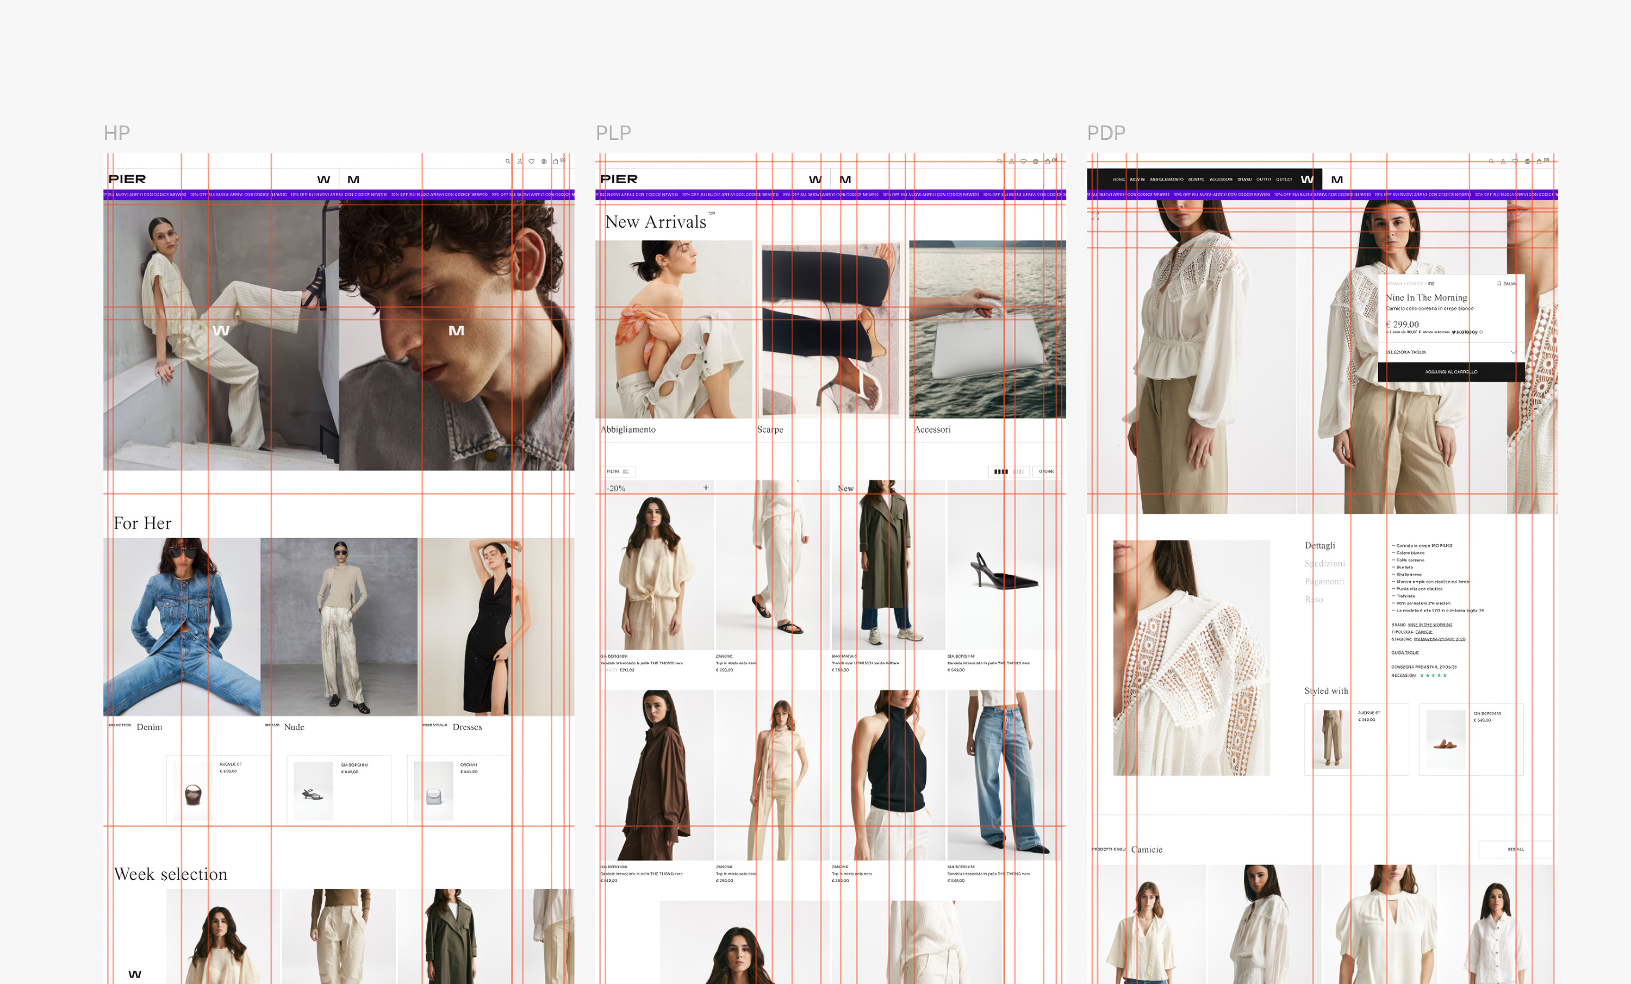Image resolution: width=1631 pixels, height=984 pixels.
Task: Switch to the lighter grid view option
Action: (x=1019, y=472)
